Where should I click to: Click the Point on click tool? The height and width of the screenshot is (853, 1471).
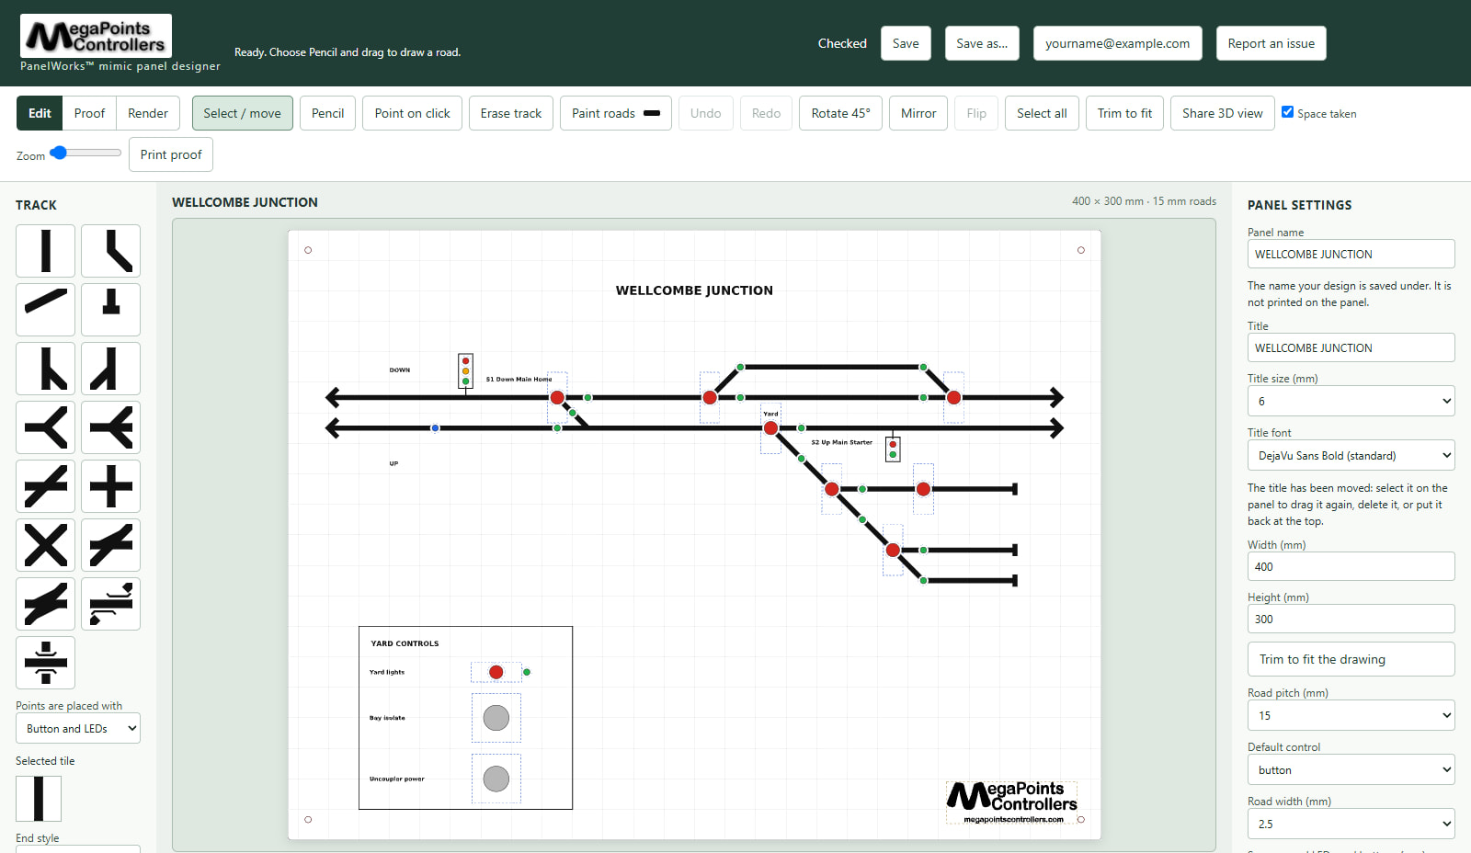[412, 113]
